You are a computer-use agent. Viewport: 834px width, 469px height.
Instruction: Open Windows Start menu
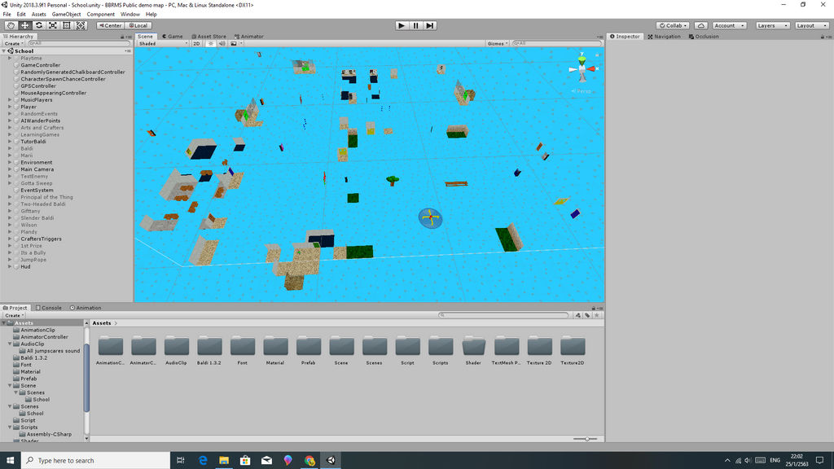10,461
